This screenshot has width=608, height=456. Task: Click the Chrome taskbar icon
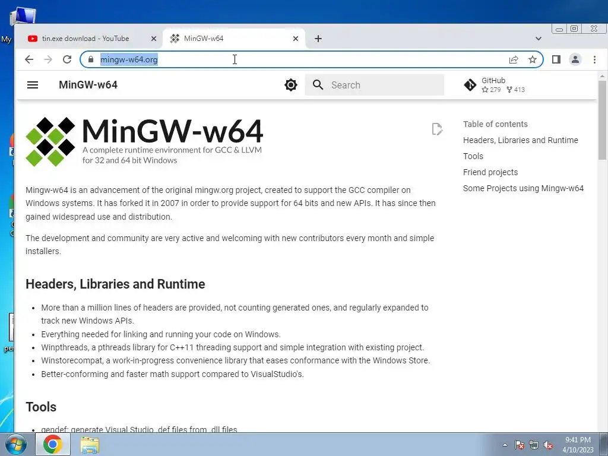click(53, 444)
